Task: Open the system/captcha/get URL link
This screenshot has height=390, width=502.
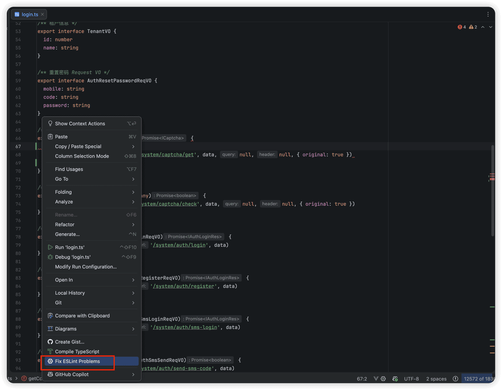Action: tap(167, 154)
